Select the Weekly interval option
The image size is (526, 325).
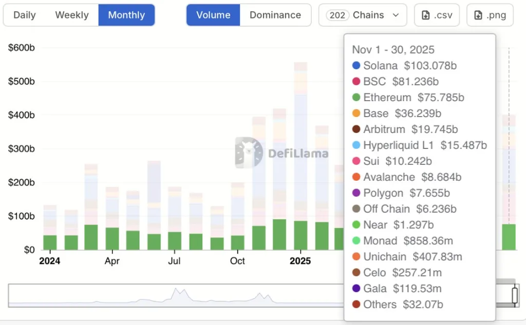[72, 15]
